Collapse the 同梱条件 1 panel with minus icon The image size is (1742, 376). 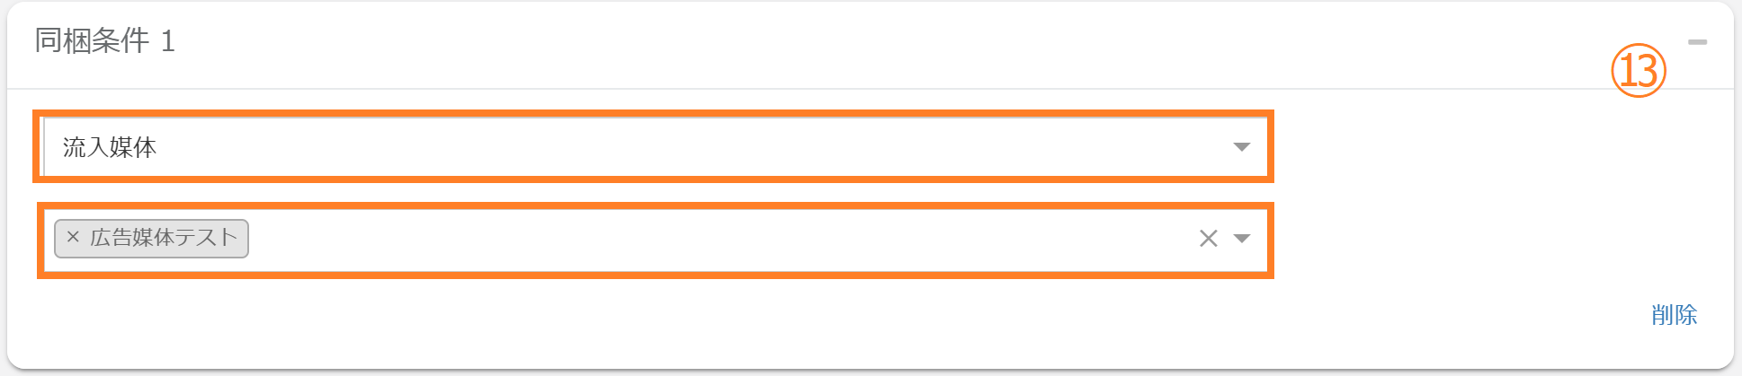1697,42
